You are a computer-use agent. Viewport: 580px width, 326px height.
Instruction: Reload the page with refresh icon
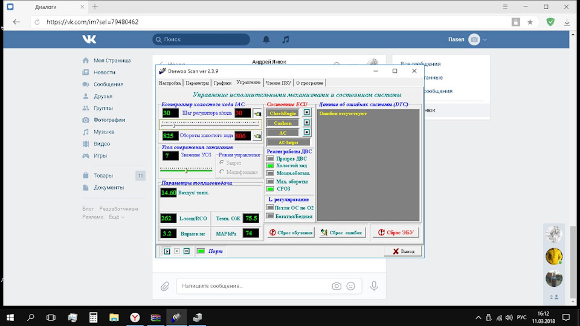(37, 22)
